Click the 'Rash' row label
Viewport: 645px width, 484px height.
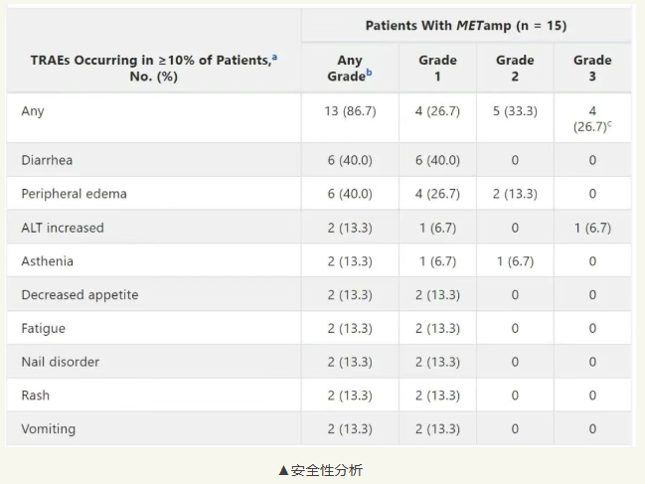[x=36, y=396]
